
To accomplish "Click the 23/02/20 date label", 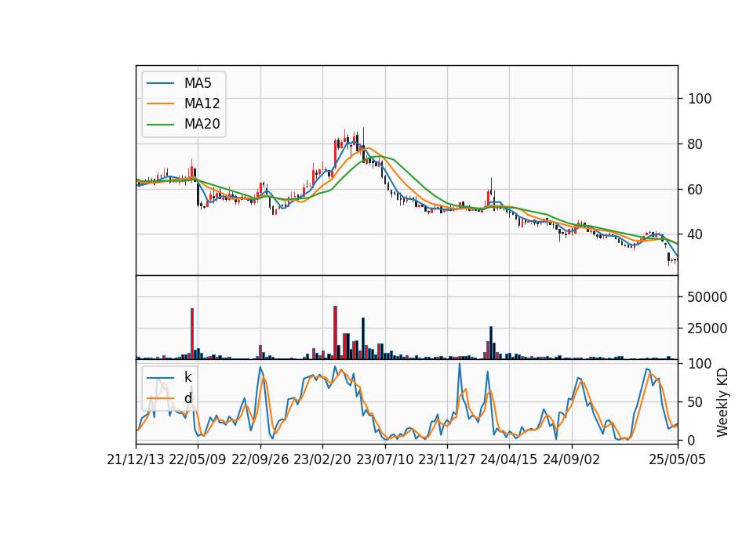I will [322, 460].
